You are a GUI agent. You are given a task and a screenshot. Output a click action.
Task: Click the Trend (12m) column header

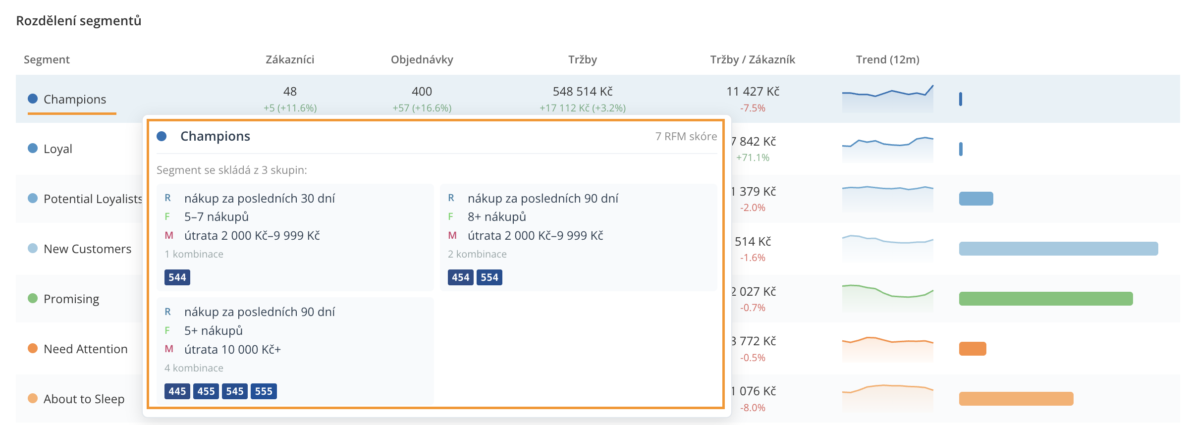click(888, 59)
